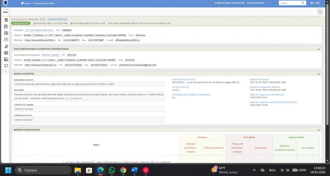Expand the left sidebar with the arrow

pos(6,71)
